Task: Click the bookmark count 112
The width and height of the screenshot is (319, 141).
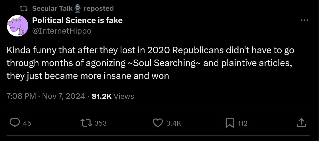Action: [x=243, y=123]
